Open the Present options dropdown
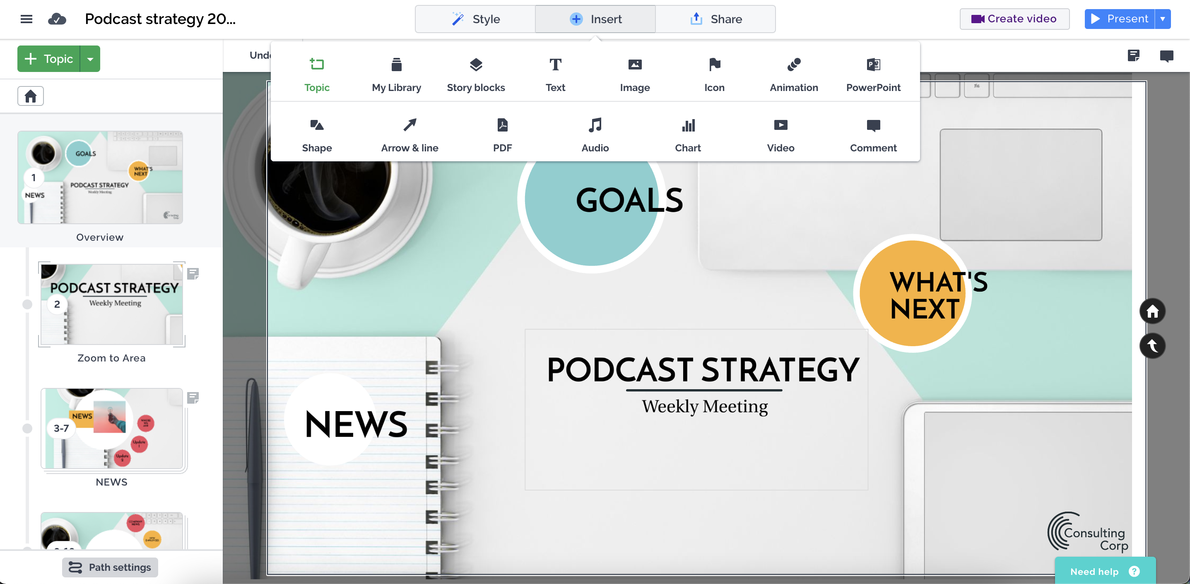The width and height of the screenshot is (1190, 584). (x=1164, y=19)
